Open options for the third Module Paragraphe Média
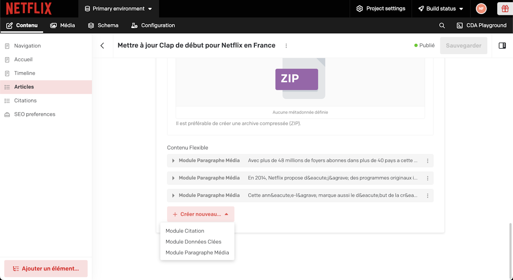This screenshot has height=280, width=513. [427, 195]
